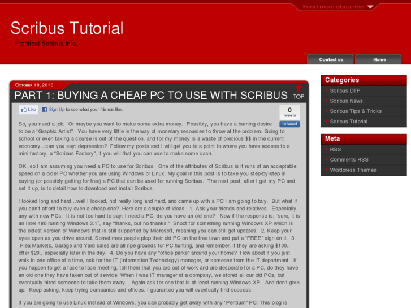Open the Read more about me panel

click(x=333, y=7)
